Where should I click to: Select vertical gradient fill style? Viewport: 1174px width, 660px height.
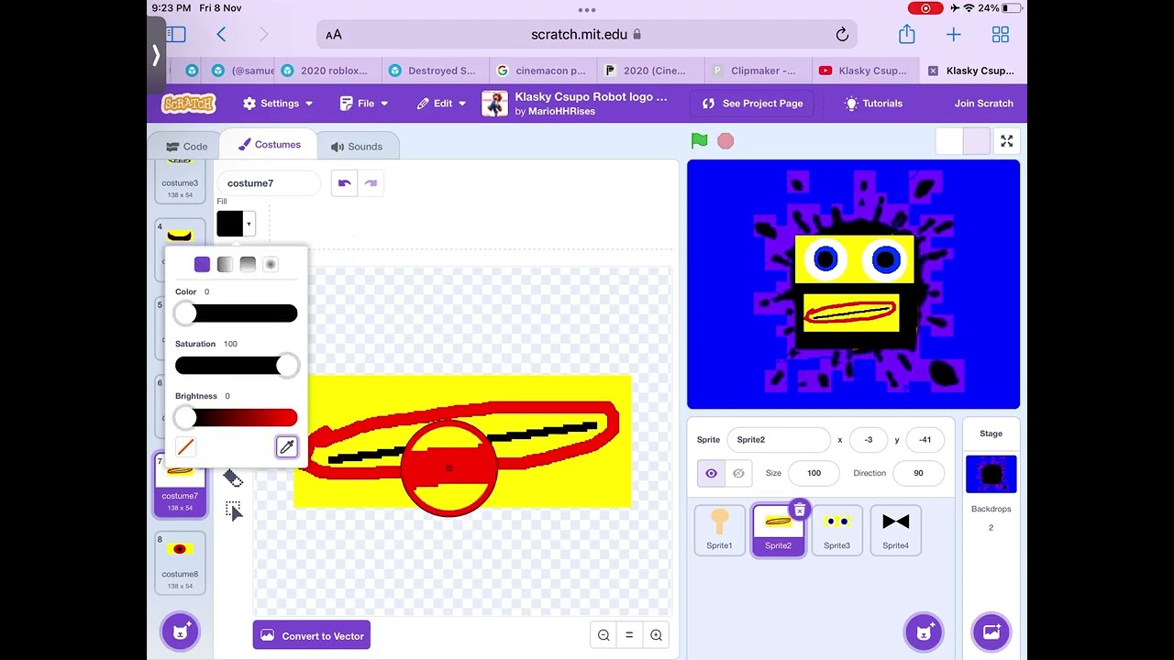coord(248,264)
